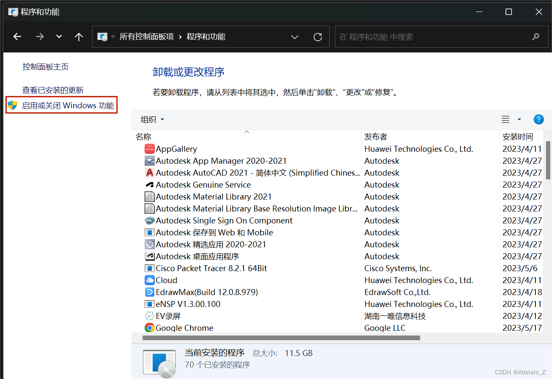The width and height of the screenshot is (552, 379).
Task: Click the 程序和功能 breadcrumb
Action: point(206,37)
